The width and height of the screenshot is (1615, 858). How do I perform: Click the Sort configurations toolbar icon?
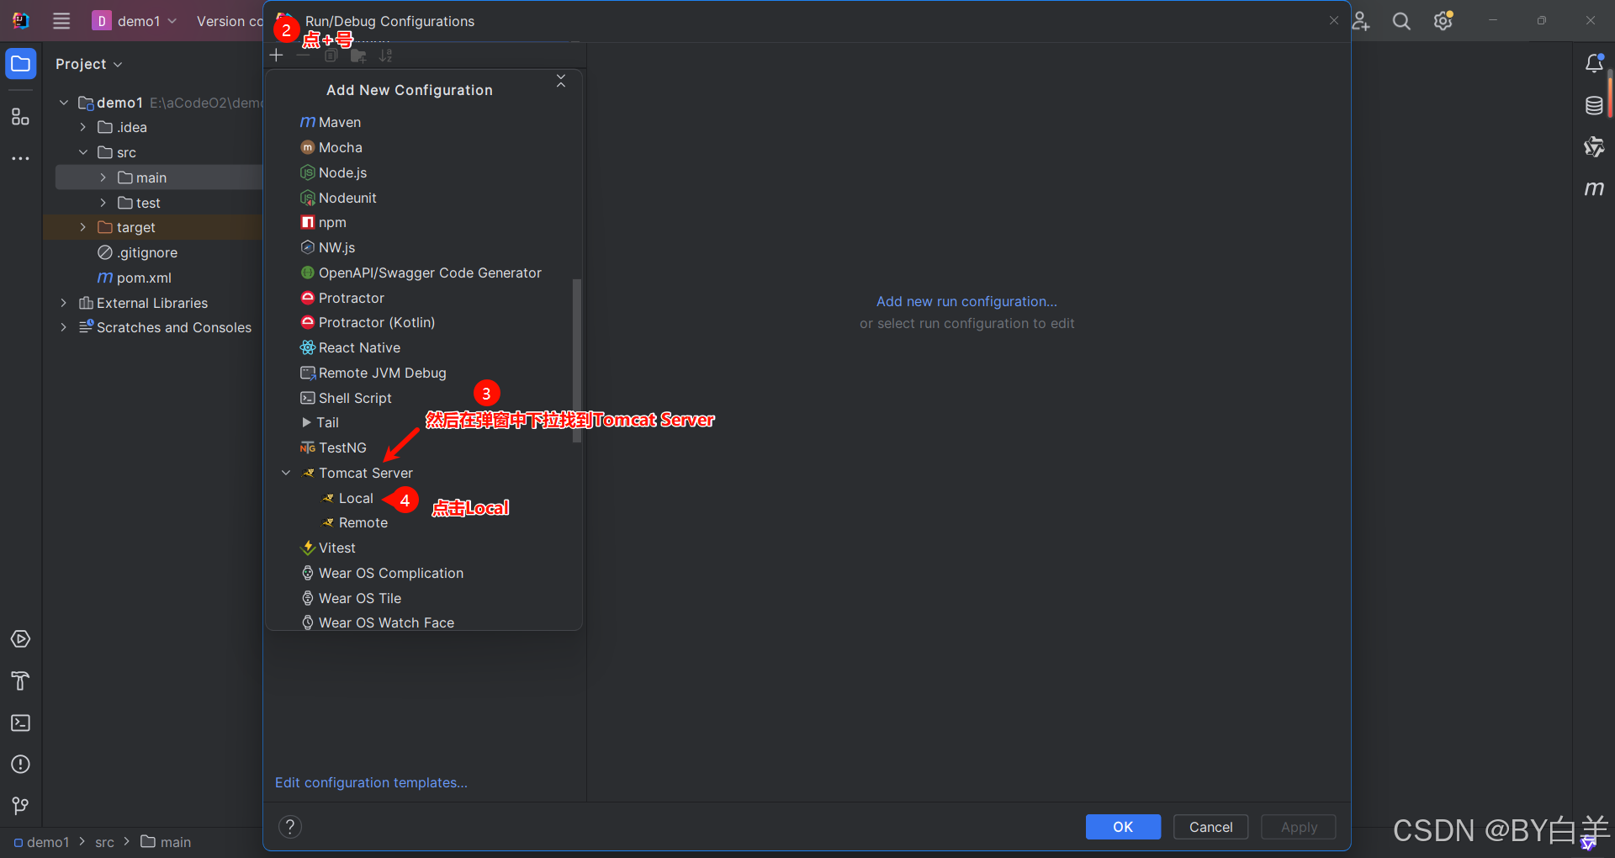385,56
